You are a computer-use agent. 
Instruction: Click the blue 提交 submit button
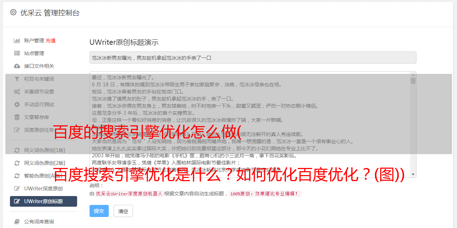pyautogui.click(x=99, y=211)
